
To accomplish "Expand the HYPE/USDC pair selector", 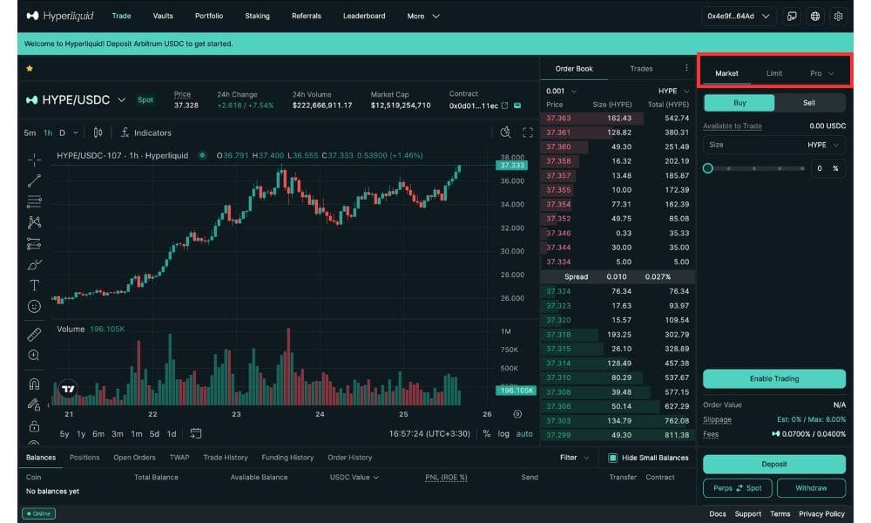I will (x=121, y=99).
